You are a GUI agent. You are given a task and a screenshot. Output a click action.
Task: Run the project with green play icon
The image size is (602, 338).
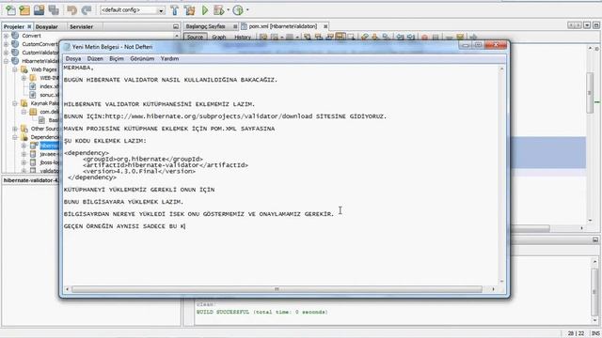205,10
